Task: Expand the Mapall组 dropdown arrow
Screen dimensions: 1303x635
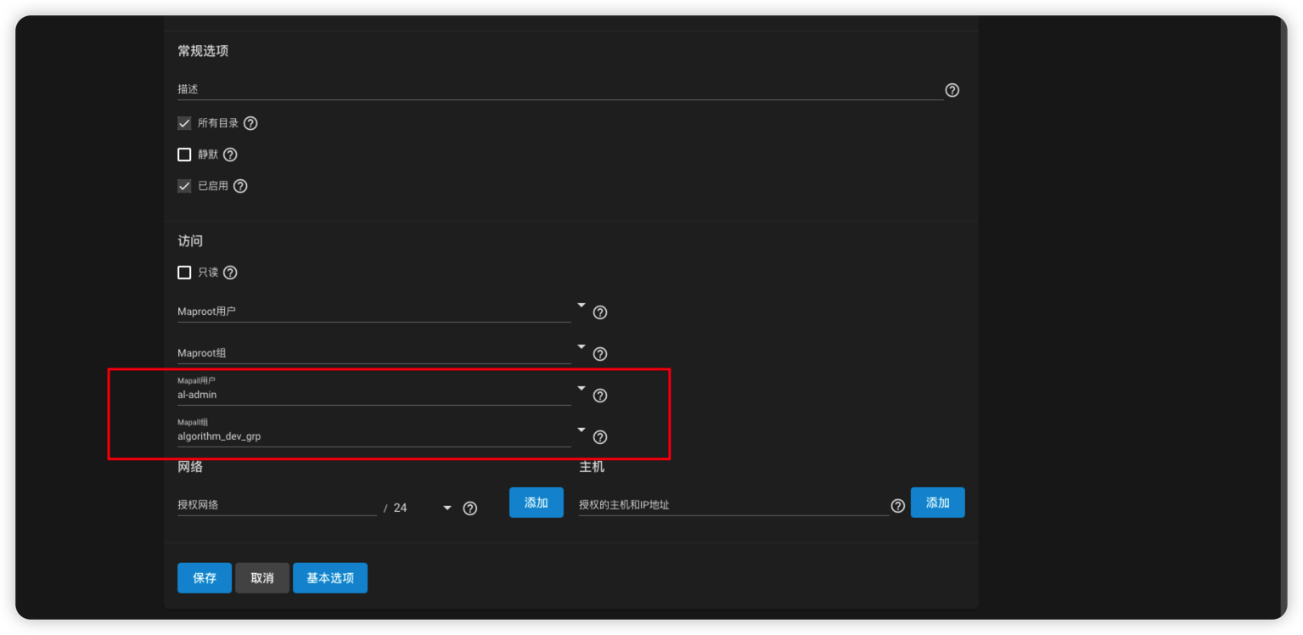Action: [x=581, y=430]
